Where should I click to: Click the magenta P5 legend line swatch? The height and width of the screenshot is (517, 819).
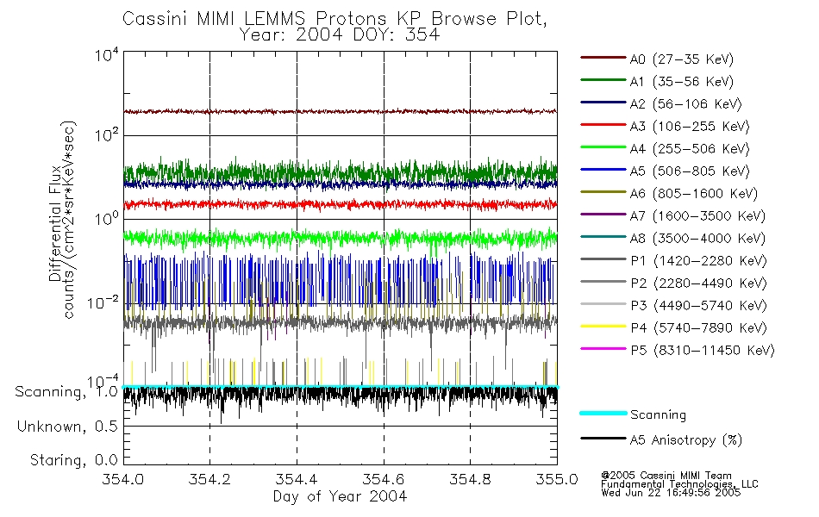pos(603,348)
